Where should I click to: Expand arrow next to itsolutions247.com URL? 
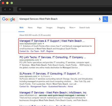click(43, 44)
